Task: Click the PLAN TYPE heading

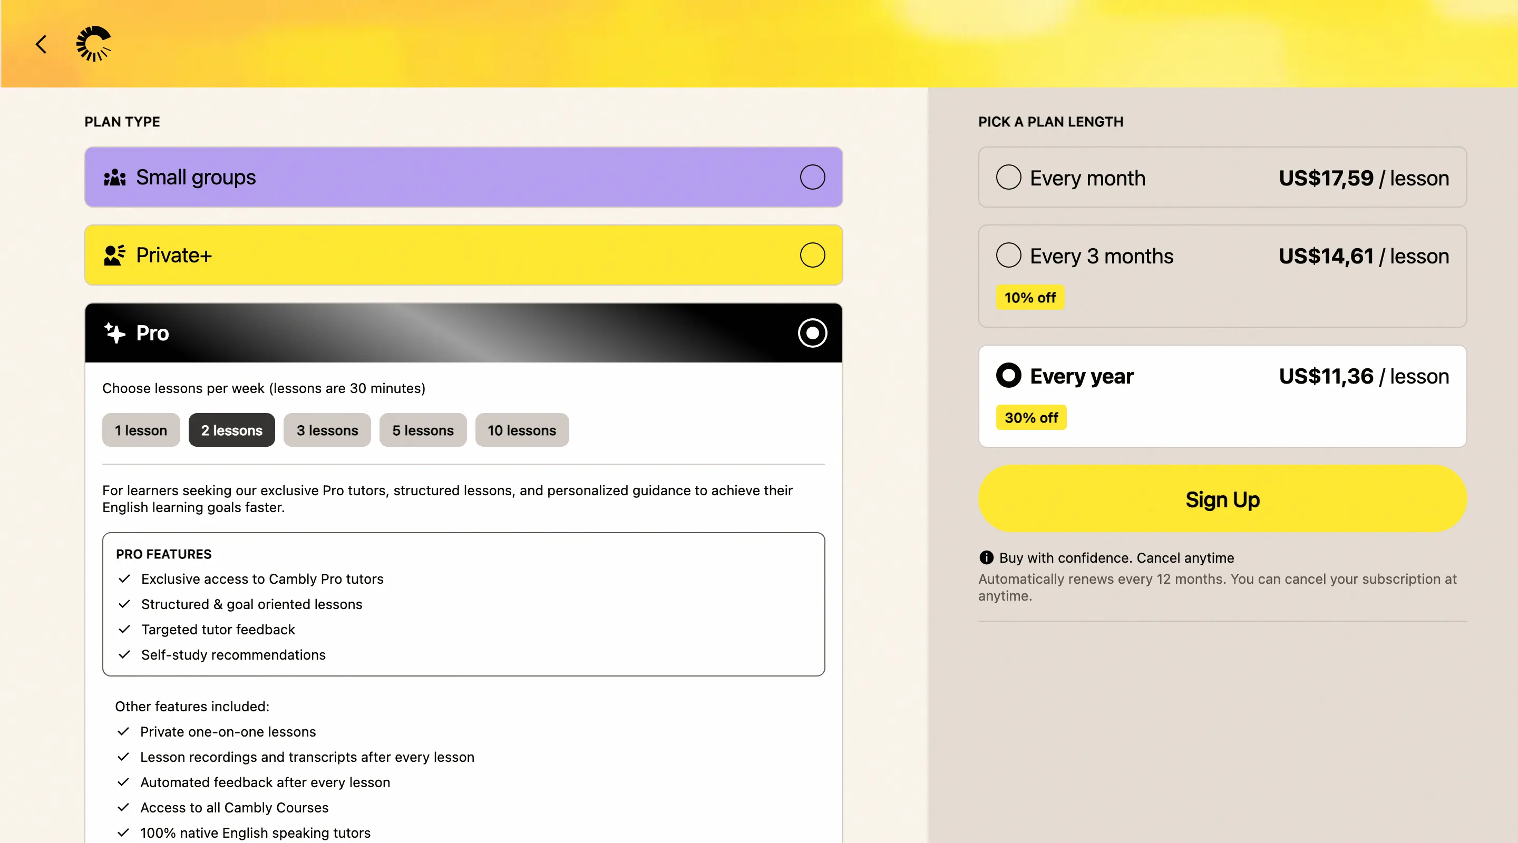Action: (x=122, y=121)
